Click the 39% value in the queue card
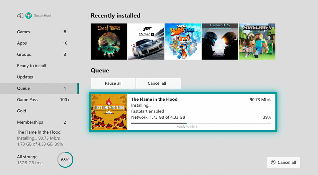 [x=267, y=117]
